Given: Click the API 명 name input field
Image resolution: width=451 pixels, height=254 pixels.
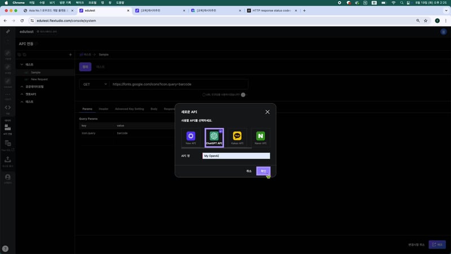Looking at the screenshot, I should (x=236, y=156).
